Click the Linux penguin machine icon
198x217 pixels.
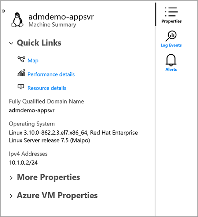pos(17,20)
